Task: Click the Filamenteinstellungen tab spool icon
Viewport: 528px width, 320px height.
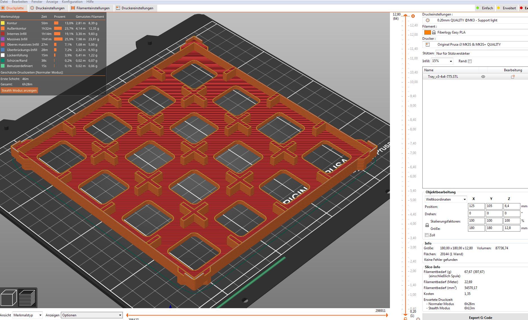Action: click(73, 8)
